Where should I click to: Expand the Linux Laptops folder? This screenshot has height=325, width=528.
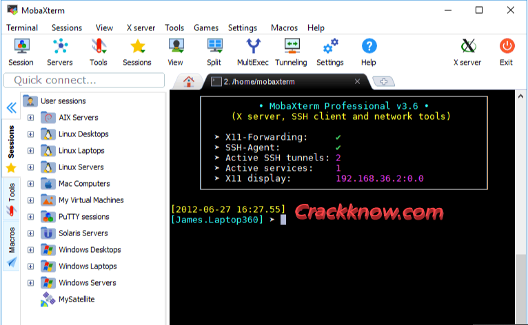pyautogui.click(x=30, y=151)
